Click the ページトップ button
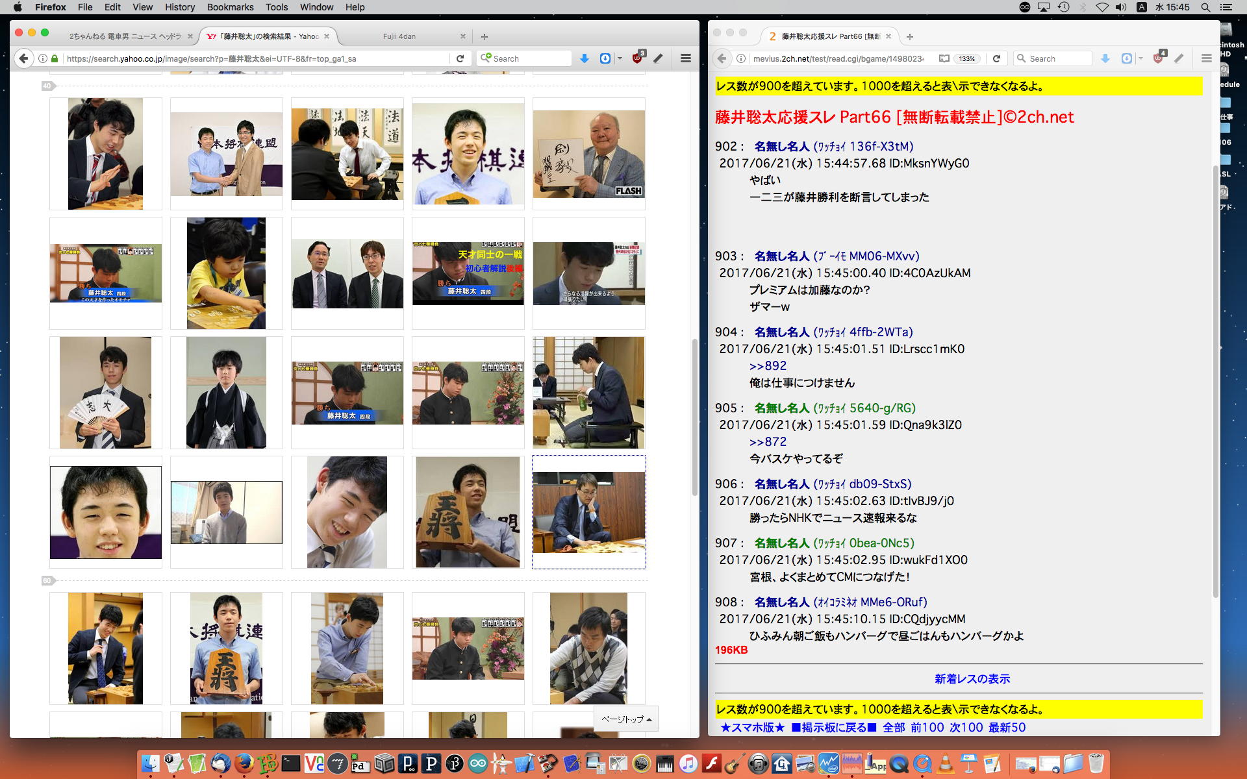1247x779 pixels. point(625,719)
